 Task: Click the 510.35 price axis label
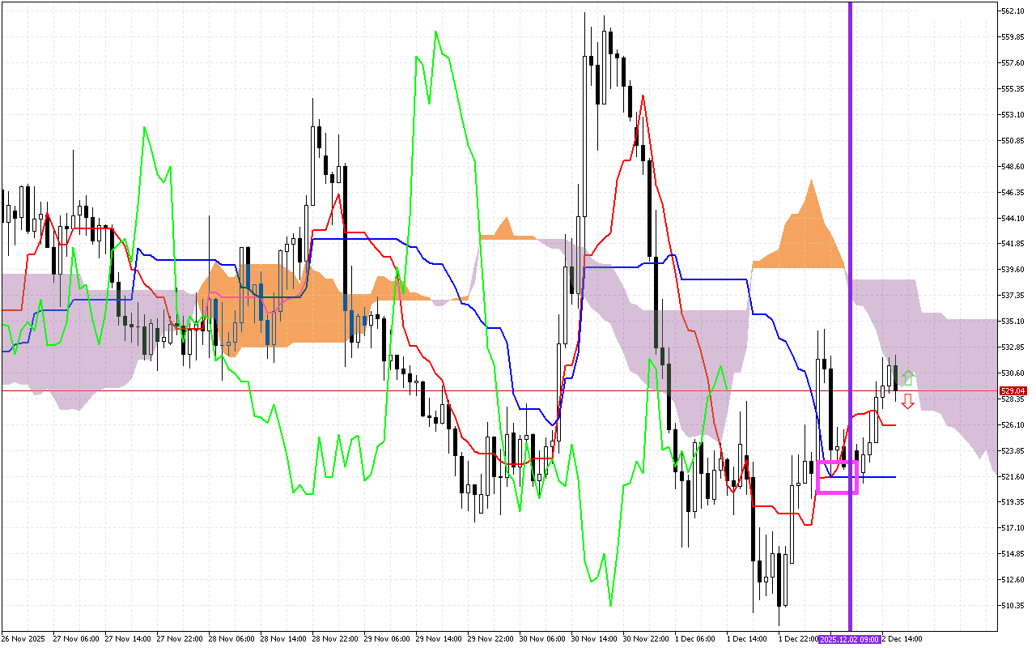pos(1013,605)
